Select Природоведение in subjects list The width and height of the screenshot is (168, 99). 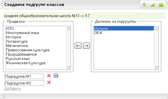36,54
